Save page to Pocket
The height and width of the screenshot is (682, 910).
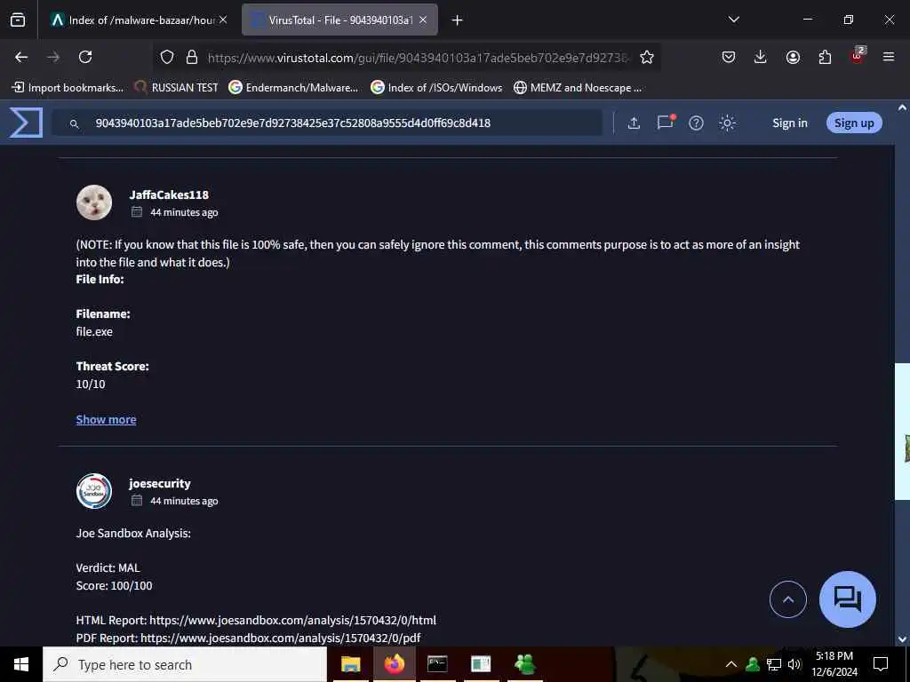[729, 57]
